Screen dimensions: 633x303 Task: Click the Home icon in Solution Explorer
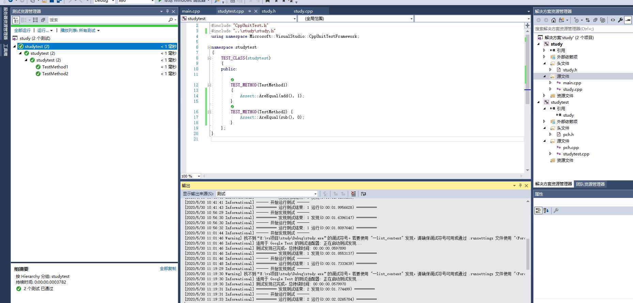point(554,20)
